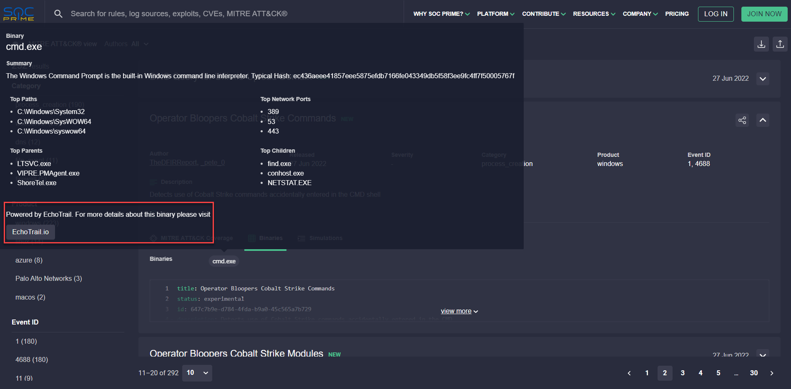Click the VIPRE.PMAgent.exe parent entry
791x389 pixels.
click(48, 173)
